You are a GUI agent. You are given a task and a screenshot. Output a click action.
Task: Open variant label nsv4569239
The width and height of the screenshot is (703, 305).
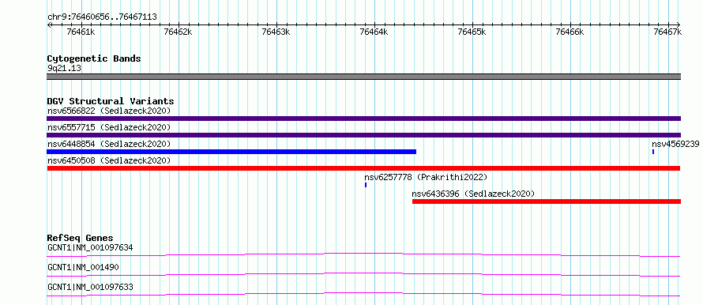675,144
